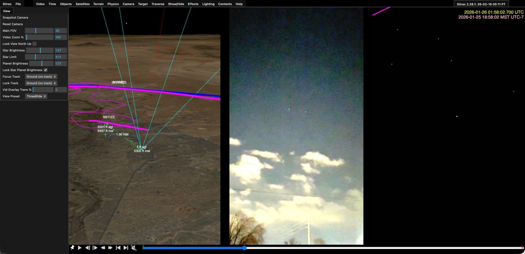The image size is (525, 254).
Task: Click the Main FOV value field
Action: [61, 31]
